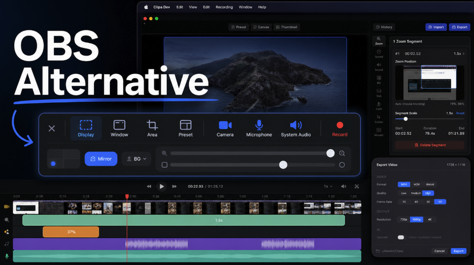Open Preset layouts in the recording bar
Screen dimensions: 474x265
185,128
